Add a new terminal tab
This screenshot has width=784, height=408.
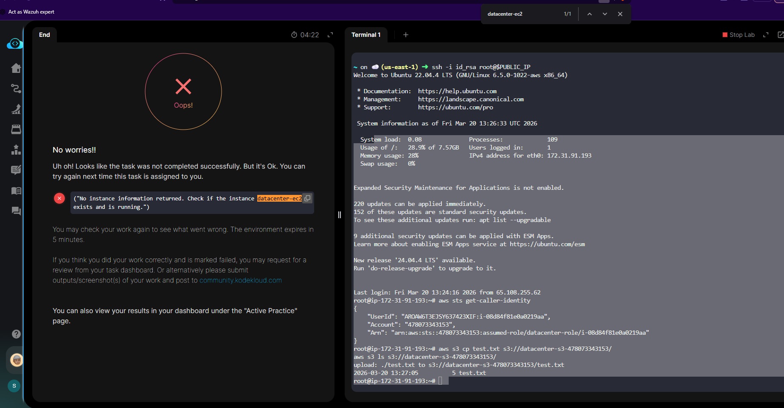click(x=406, y=35)
